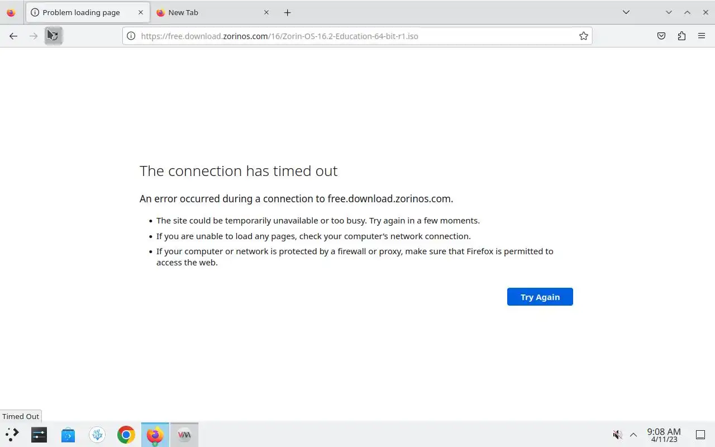The width and height of the screenshot is (715, 447).
Task: Go back with the back arrow
Action: [13, 36]
